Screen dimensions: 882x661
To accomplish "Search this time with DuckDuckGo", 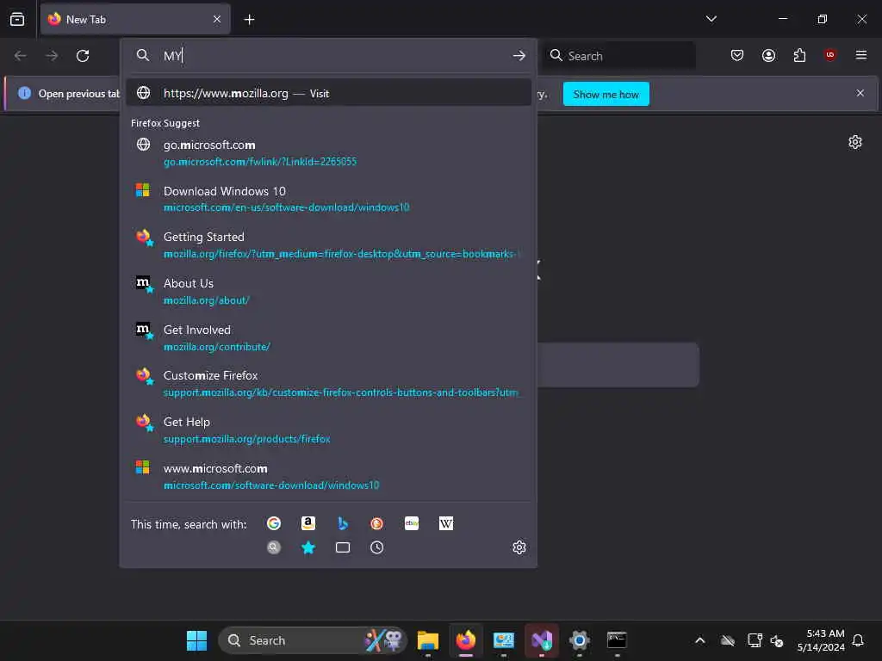I will click(377, 524).
